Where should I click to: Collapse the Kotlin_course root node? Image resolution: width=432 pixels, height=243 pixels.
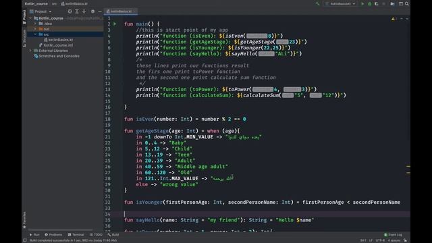point(30,18)
